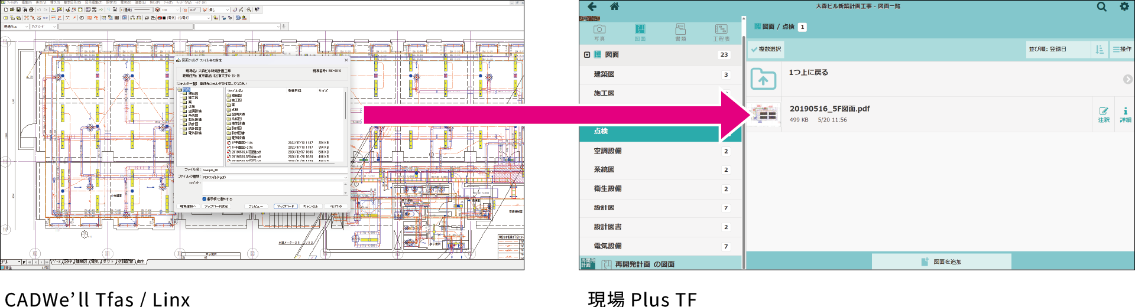Open the ファイルの種類 PDF dropdown
1135x307 pixels.
275,177
